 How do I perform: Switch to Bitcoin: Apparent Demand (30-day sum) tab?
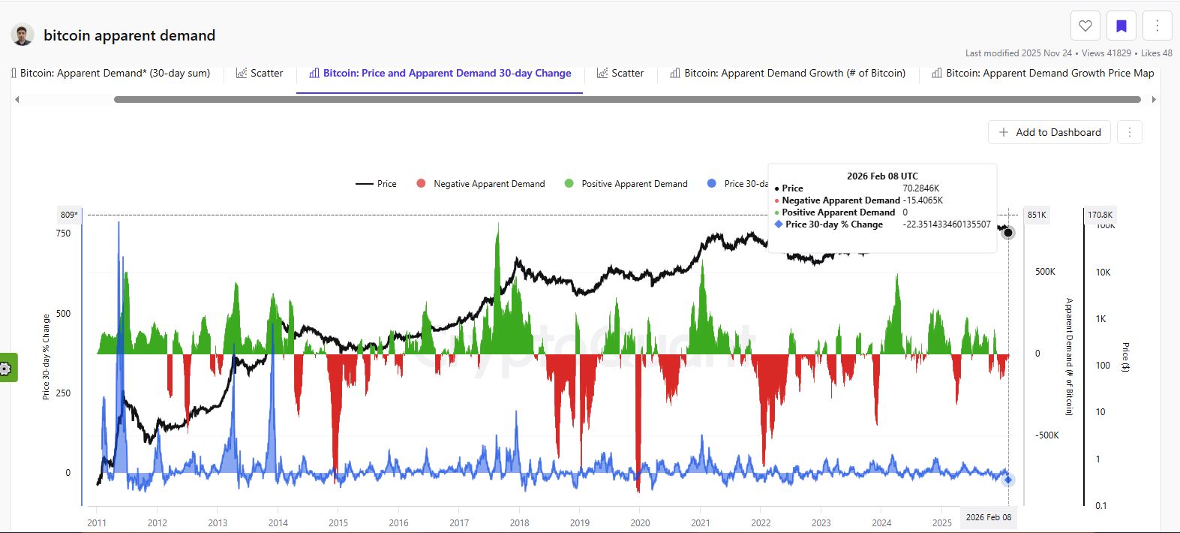pyautogui.click(x=114, y=73)
